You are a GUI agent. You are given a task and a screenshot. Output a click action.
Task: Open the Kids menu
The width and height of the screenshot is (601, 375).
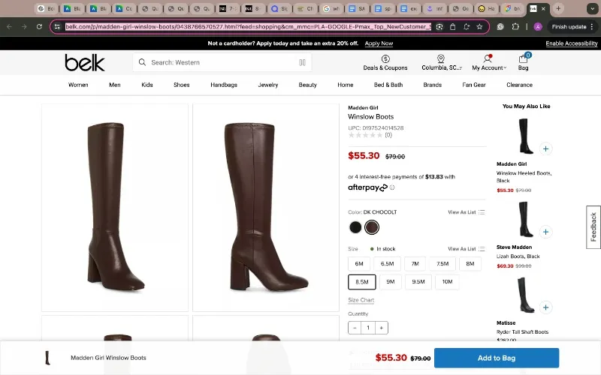pyautogui.click(x=147, y=85)
